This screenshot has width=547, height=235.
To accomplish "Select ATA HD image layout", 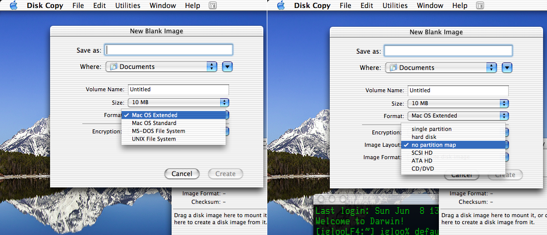I will pos(453,161).
